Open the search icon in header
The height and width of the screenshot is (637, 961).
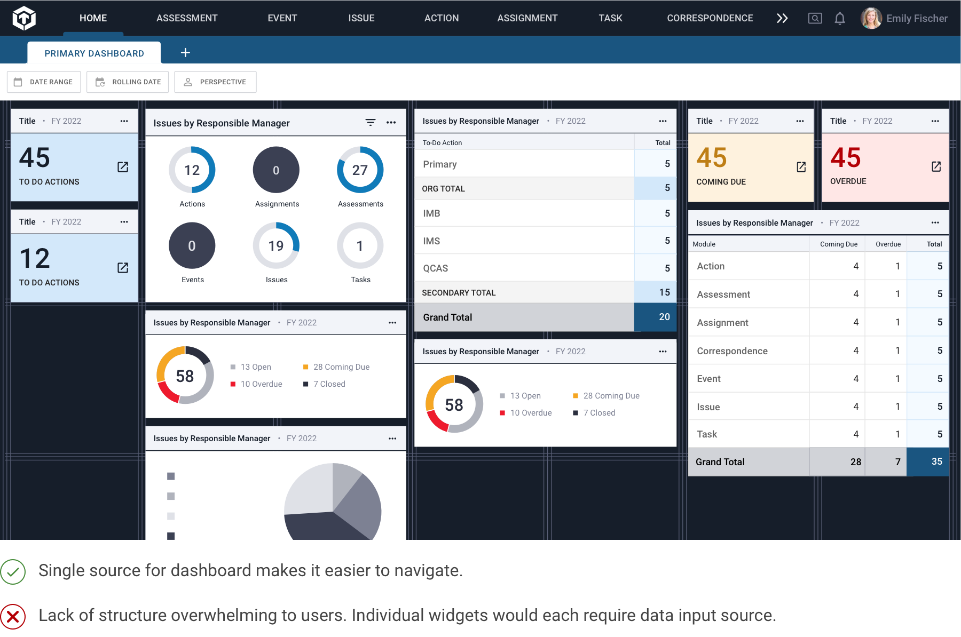[x=815, y=18]
